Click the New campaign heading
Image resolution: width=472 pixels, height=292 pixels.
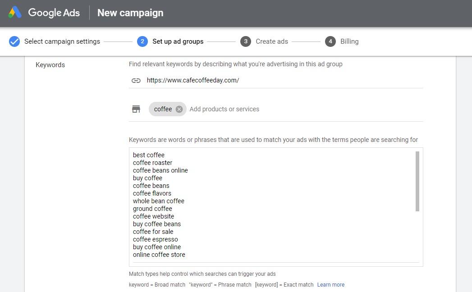pyautogui.click(x=130, y=13)
